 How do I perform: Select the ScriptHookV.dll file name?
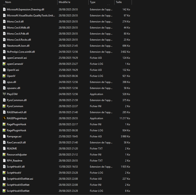pos(16,167)
